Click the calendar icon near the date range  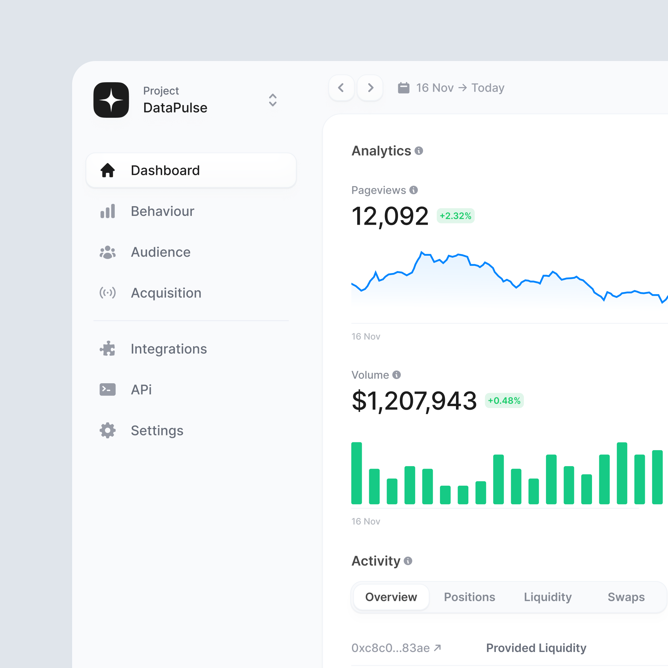coord(403,87)
